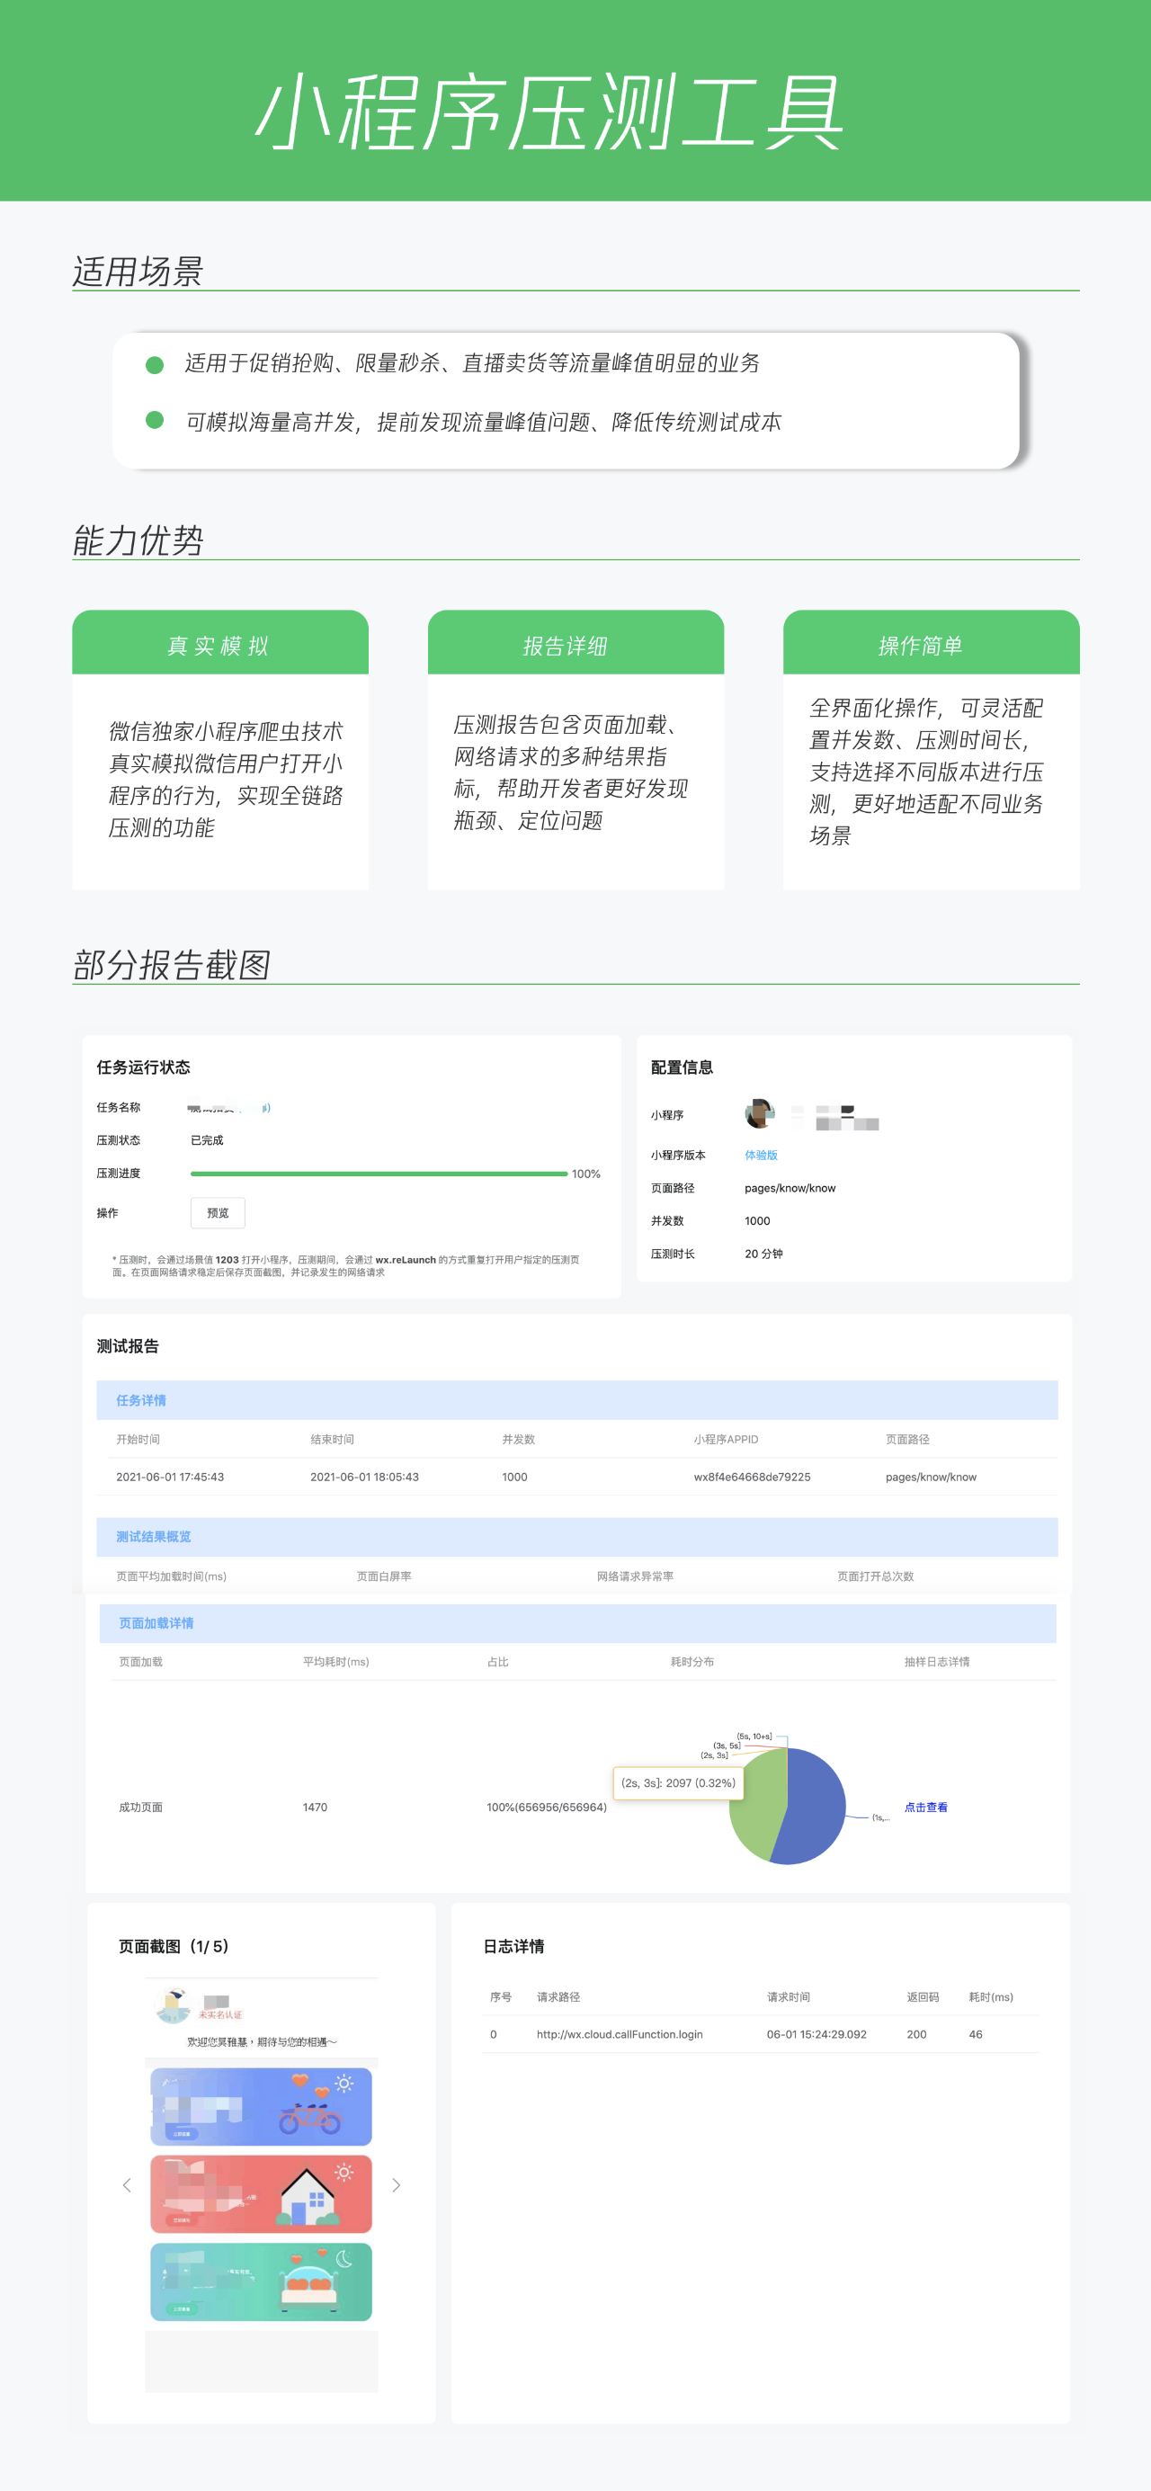Select the 页面加载详情 section header
The height and width of the screenshot is (2491, 1151).
(577, 1622)
